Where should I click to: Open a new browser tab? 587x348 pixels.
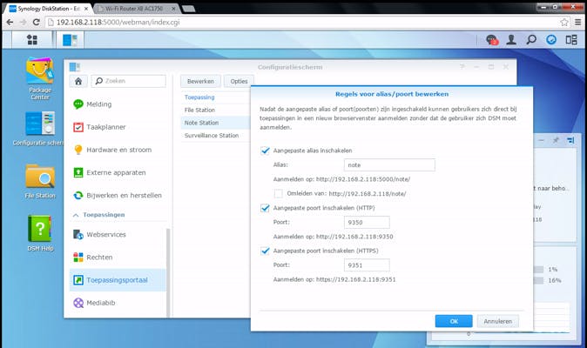point(188,9)
